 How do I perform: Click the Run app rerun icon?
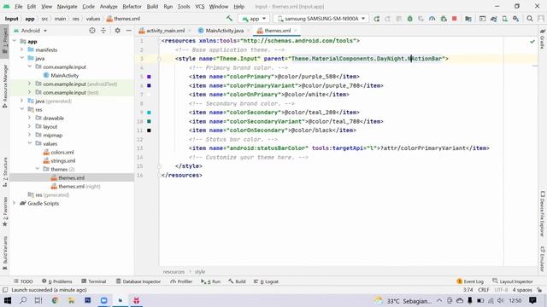tap(376, 19)
